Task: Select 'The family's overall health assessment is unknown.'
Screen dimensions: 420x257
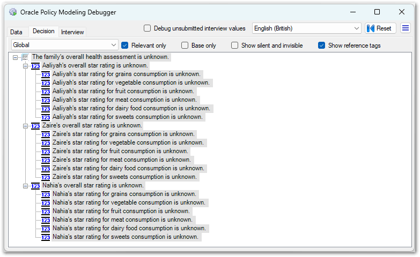Action: click(100, 57)
